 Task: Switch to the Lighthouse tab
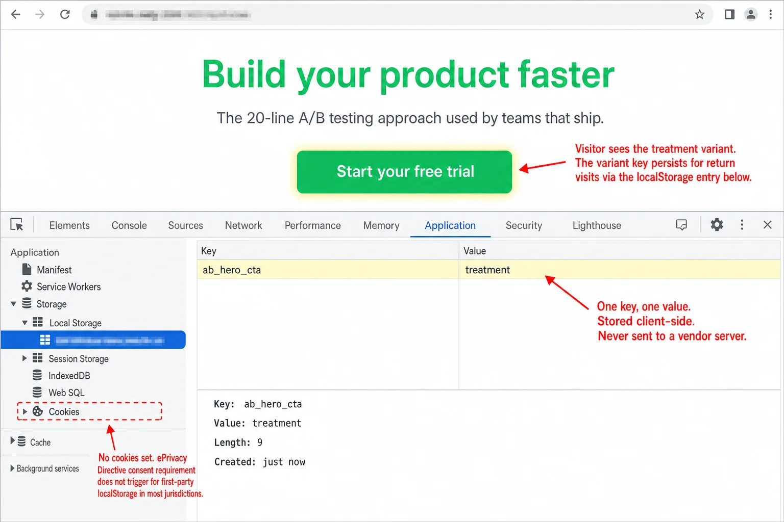coord(597,225)
